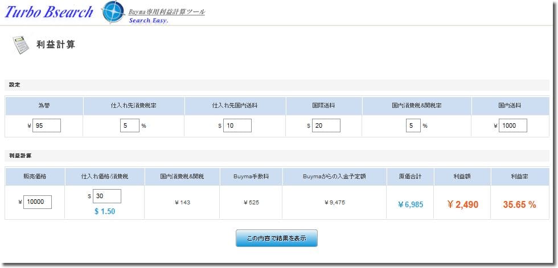
Task: Focus the 国際送料 dollar input
Action: (x=326, y=125)
